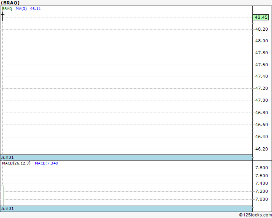This screenshot has height=218, width=272.
Task: Click the 7.800 MACD axis label
Action: [262, 168]
